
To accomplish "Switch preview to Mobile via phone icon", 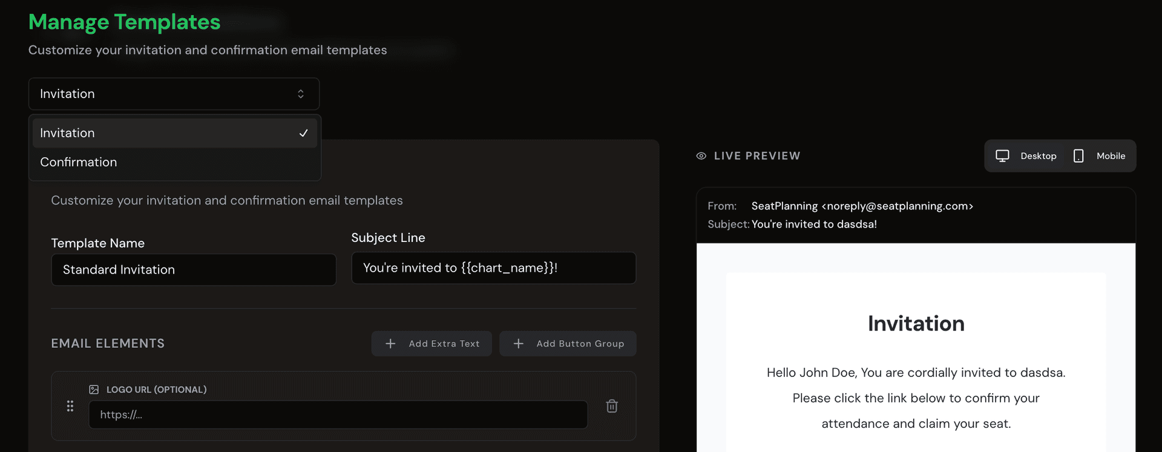I will pyautogui.click(x=1078, y=156).
